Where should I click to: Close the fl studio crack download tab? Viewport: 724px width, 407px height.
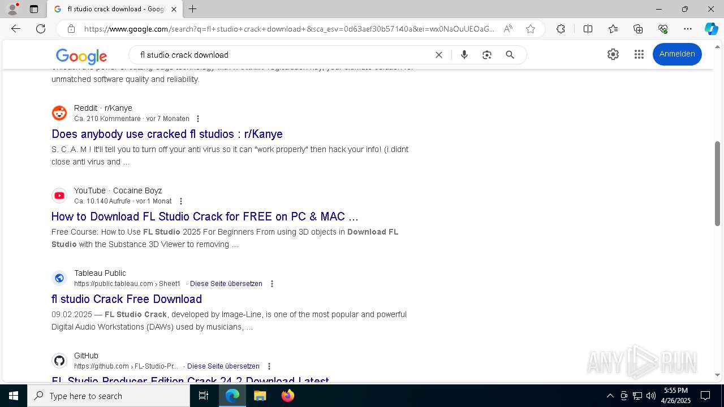[174, 9]
